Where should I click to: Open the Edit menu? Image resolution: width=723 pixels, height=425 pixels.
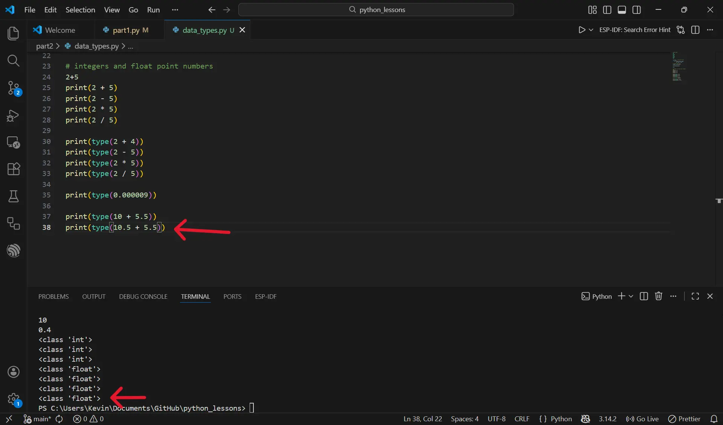(x=50, y=10)
